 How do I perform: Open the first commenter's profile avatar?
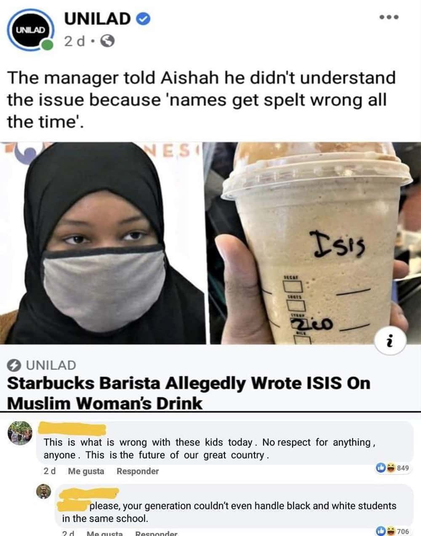(x=20, y=433)
